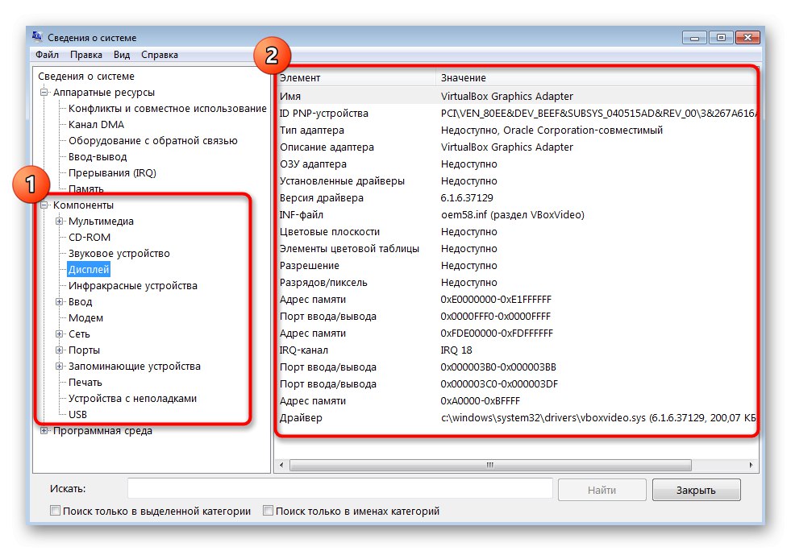The height and width of the screenshot is (551, 791).
Task: Enable Поиск только в именах категорий
Action: click(268, 511)
